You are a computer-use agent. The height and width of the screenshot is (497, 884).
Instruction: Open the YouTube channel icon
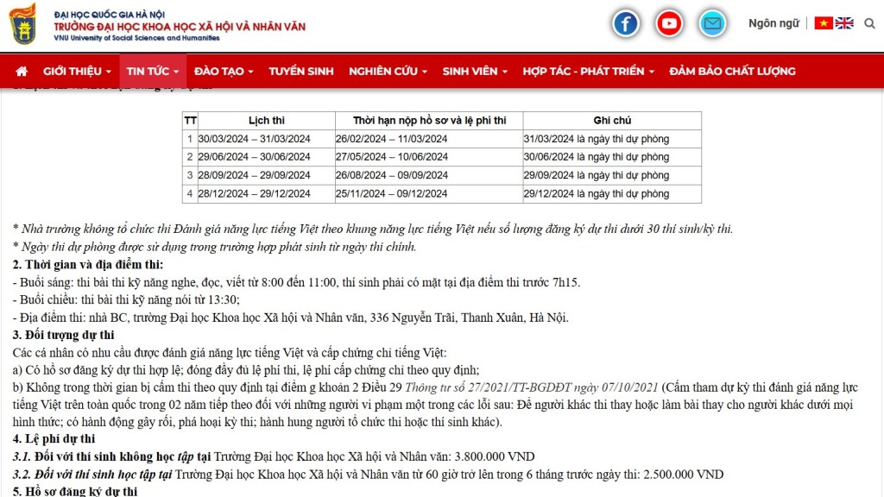click(x=669, y=23)
